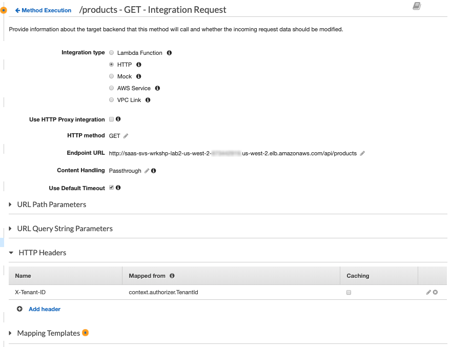
Task: Select the Mock integration type
Action: [111, 76]
